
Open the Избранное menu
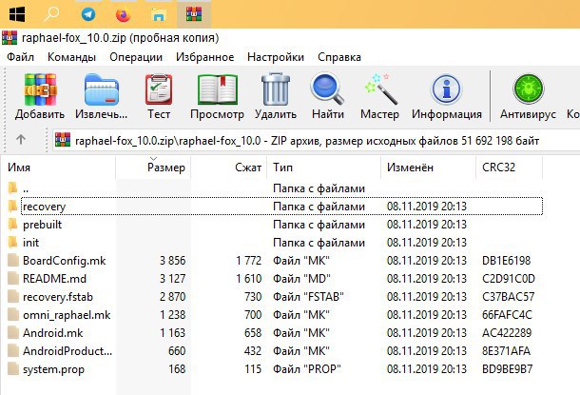[x=205, y=57]
